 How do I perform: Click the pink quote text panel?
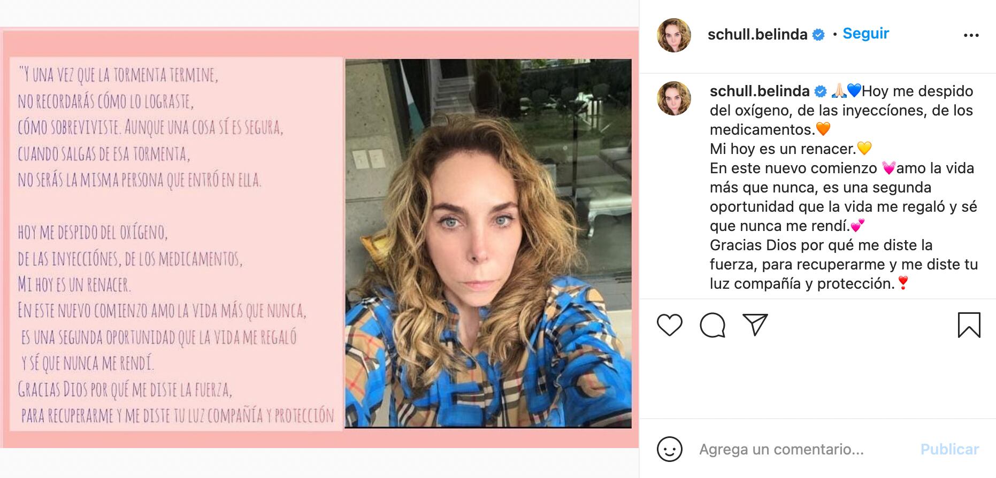176,244
